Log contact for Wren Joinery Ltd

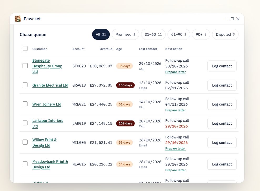click(x=222, y=104)
